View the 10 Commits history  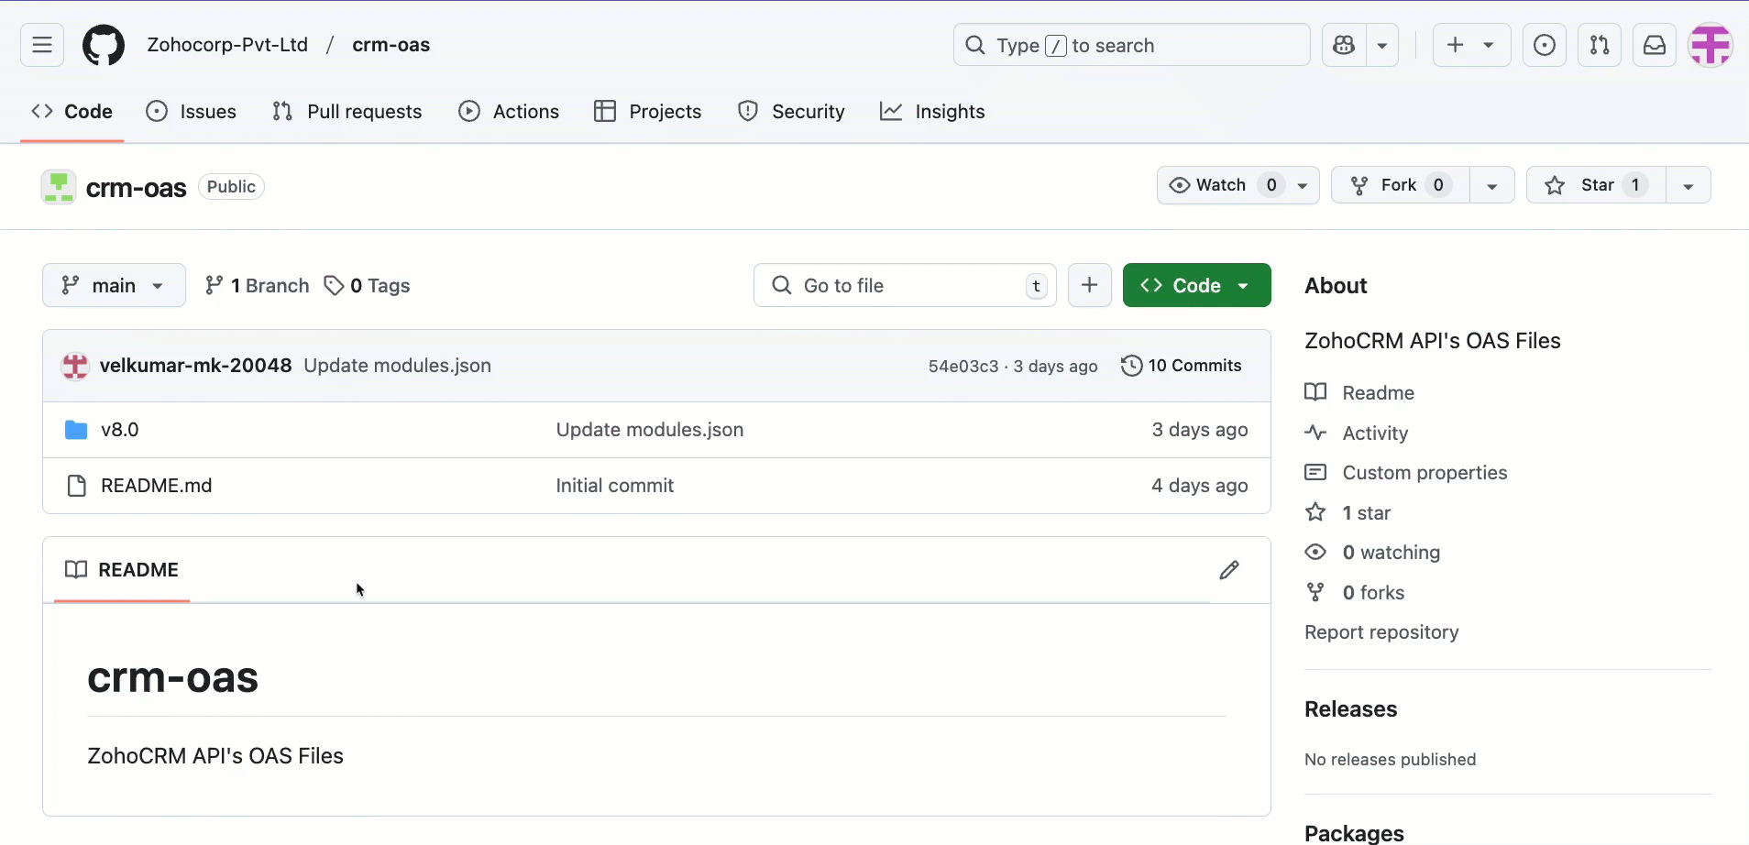(1182, 366)
